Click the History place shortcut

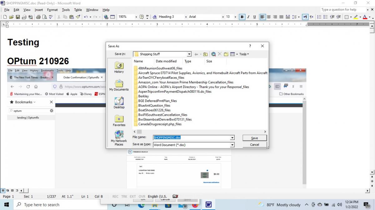click(119, 67)
